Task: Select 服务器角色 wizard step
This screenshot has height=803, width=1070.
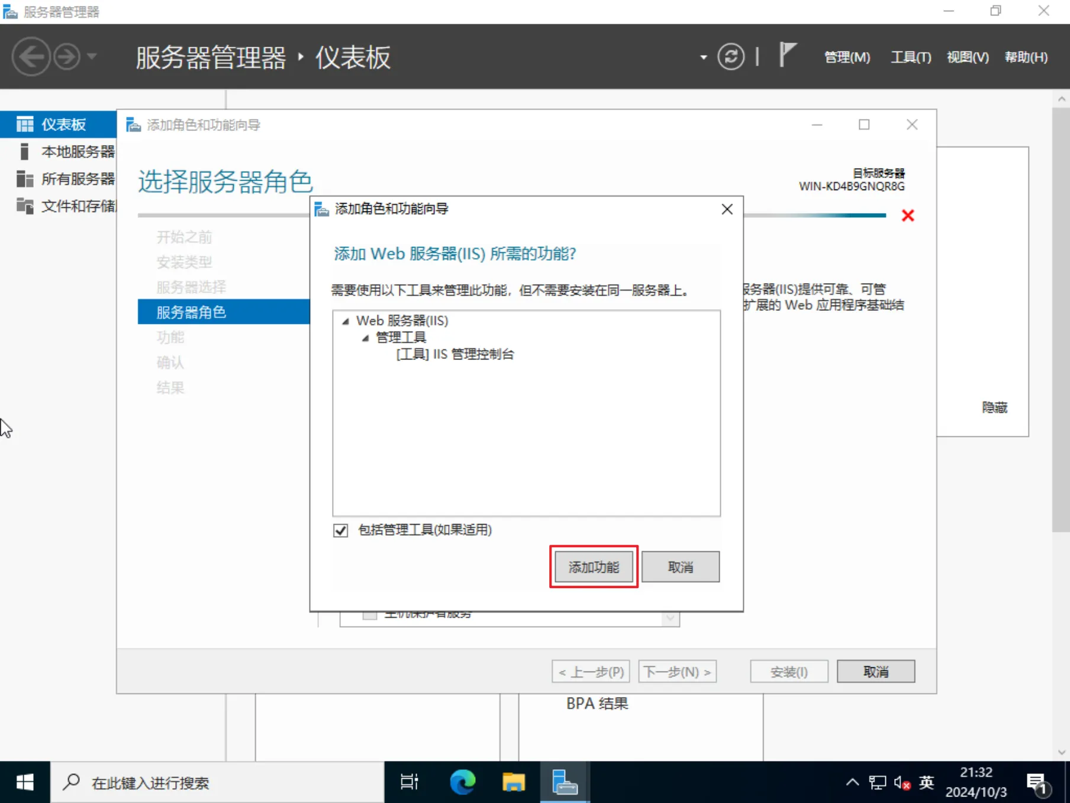Action: (x=224, y=312)
